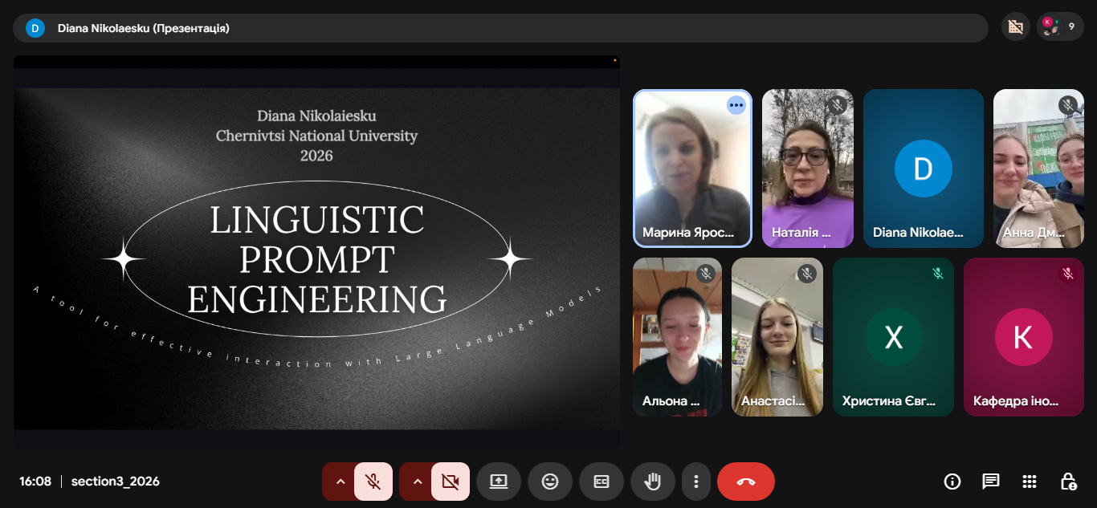
Task: Select Наталія video tile
Action: 808,168
